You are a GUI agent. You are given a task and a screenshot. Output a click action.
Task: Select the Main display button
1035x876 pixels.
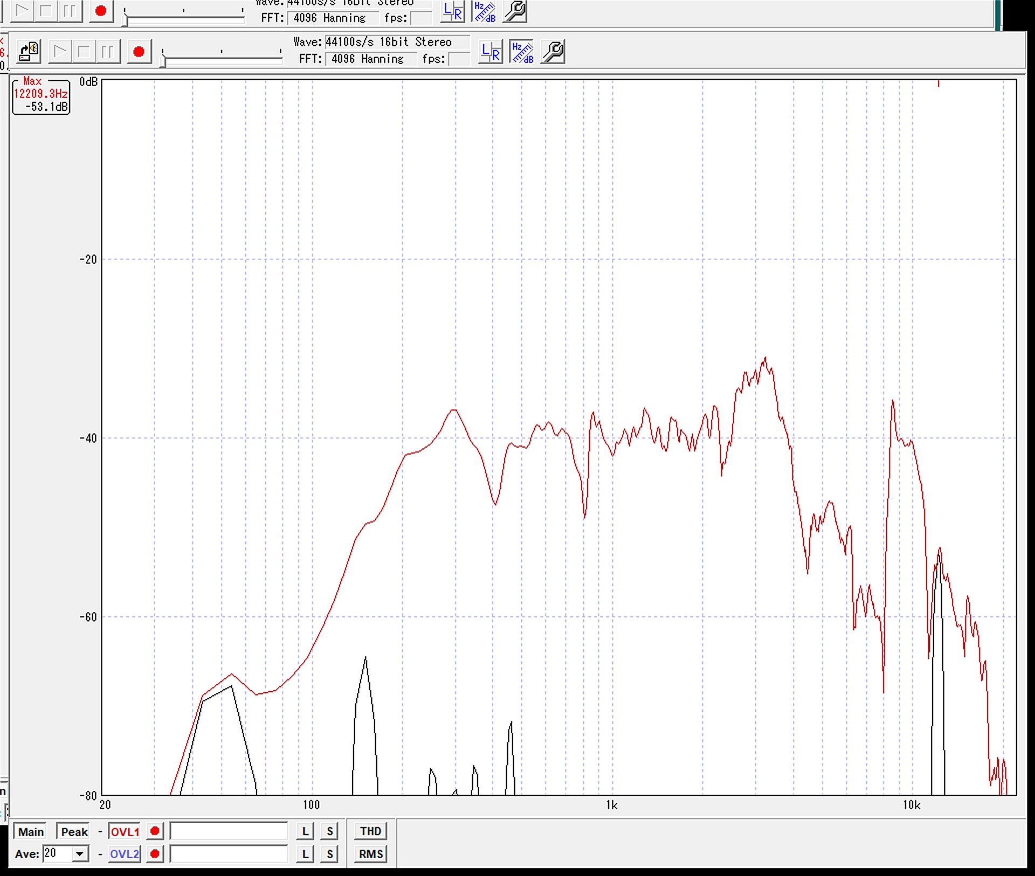31,832
